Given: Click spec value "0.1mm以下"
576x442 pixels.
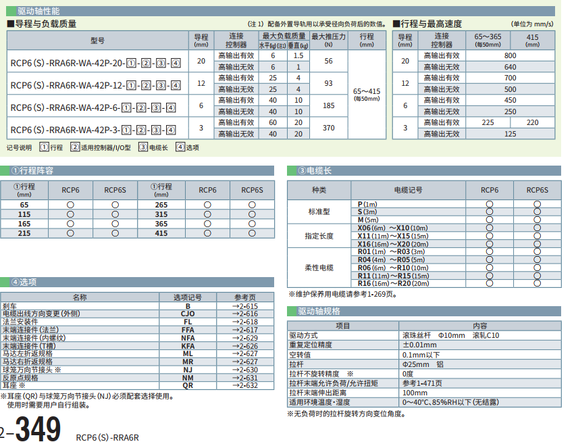Looking at the screenshot, I should [x=421, y=355].
